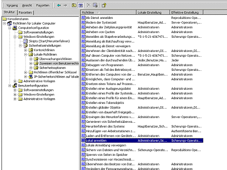Select the Ändern der Systemzeit policy row

(142, 23)
